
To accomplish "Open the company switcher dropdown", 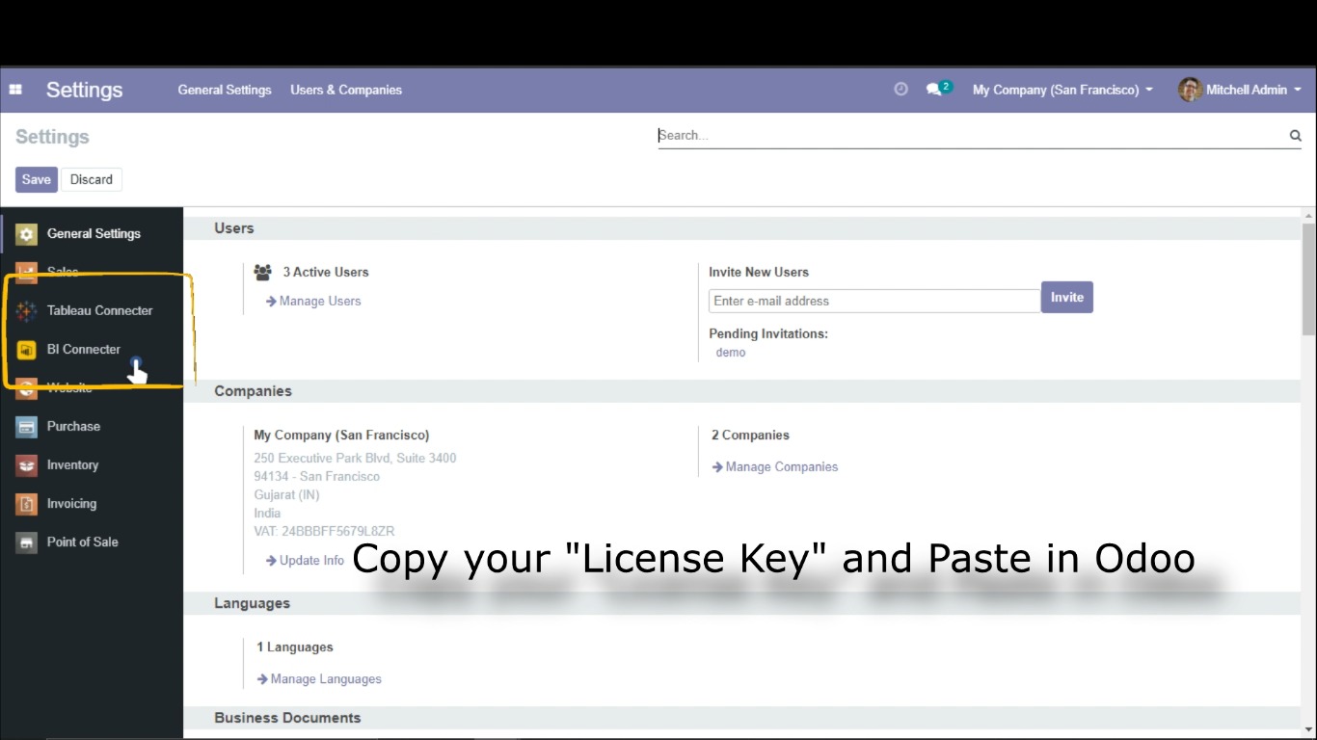I will click(1062, 90).
